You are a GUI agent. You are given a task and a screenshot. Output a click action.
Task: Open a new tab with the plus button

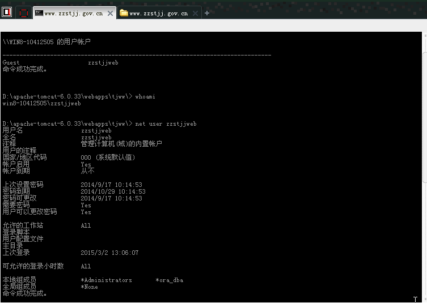pyautogui.click(x=207, y=13)
